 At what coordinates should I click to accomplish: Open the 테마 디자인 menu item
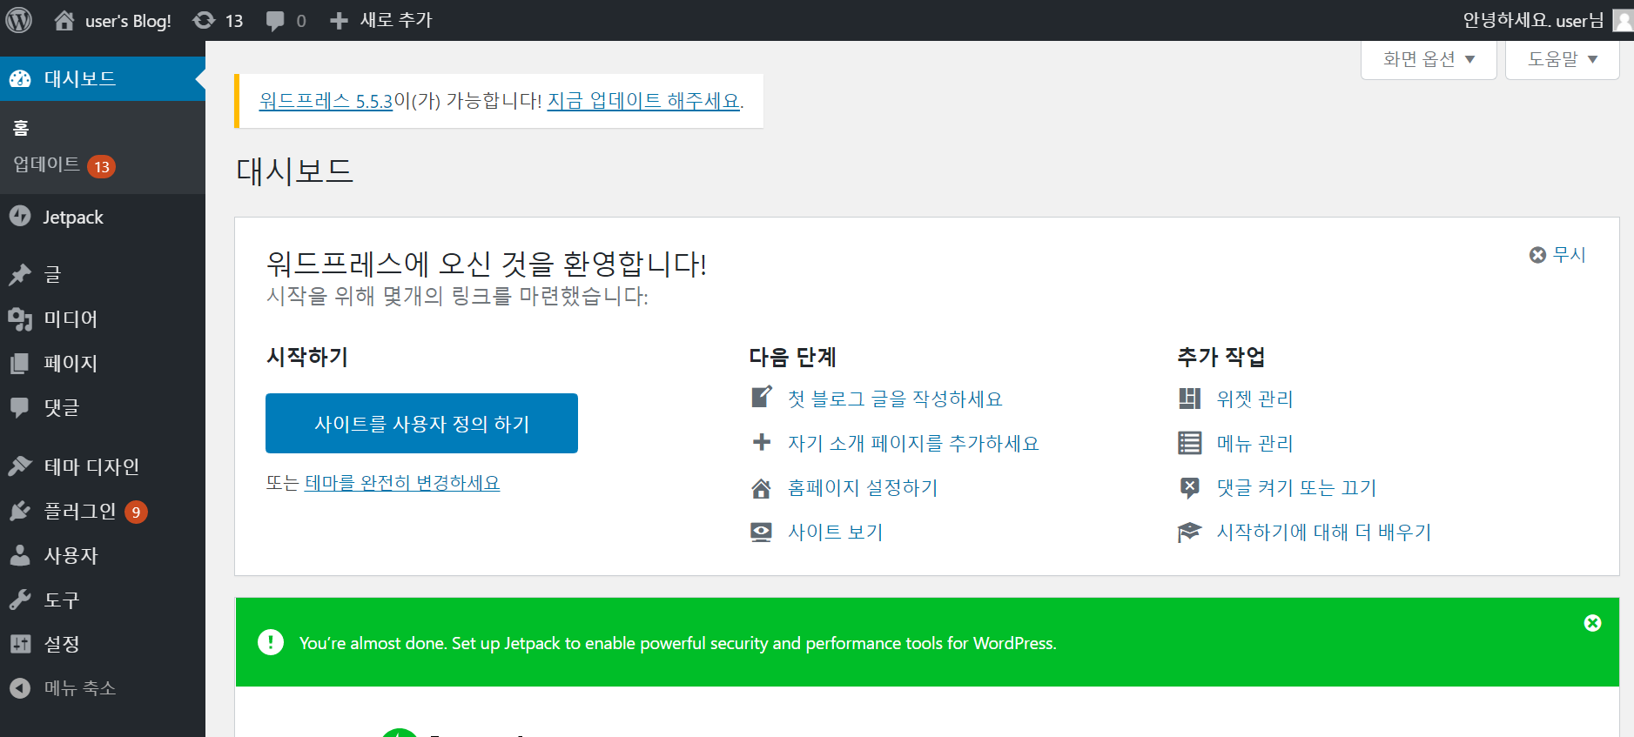point(103,466)
